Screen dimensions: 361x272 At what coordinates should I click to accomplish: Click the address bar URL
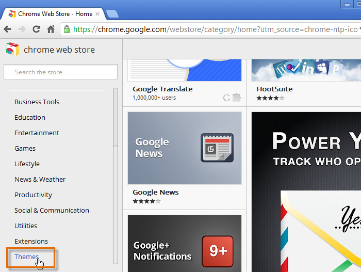[215, 29]
